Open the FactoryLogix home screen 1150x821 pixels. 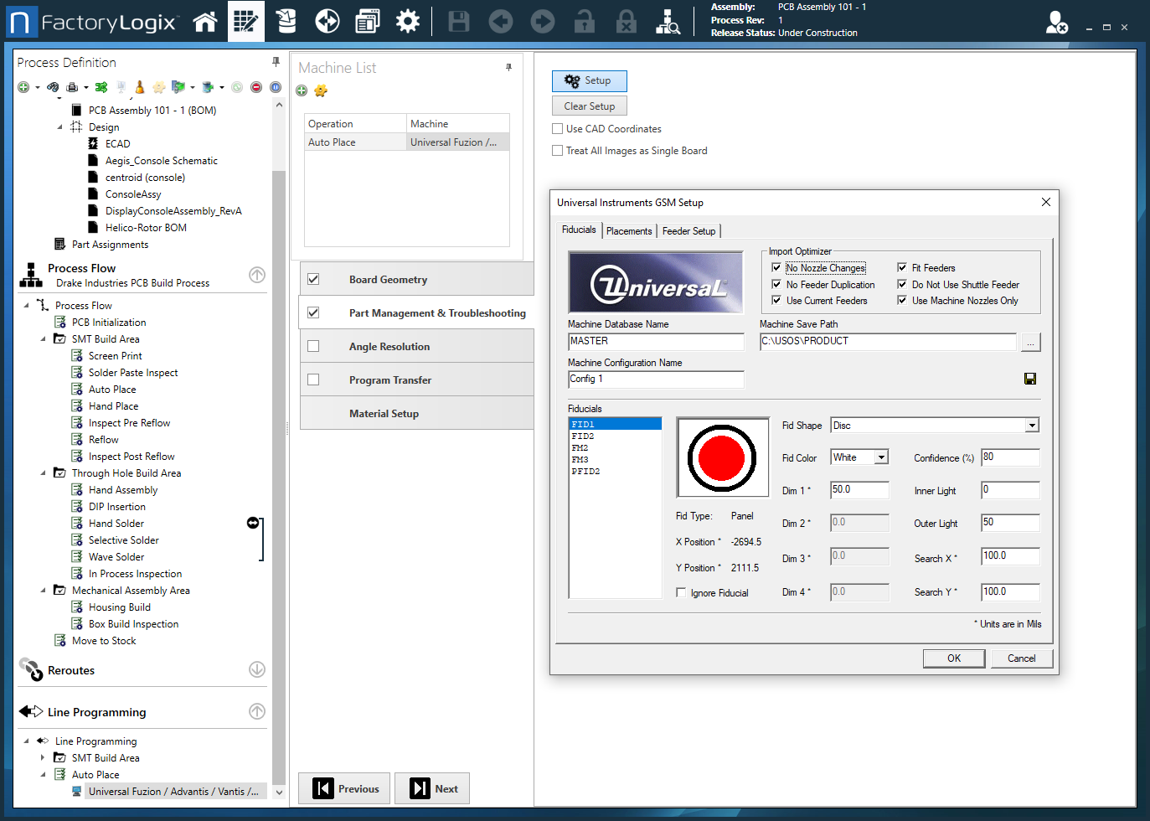coord(204,21)
